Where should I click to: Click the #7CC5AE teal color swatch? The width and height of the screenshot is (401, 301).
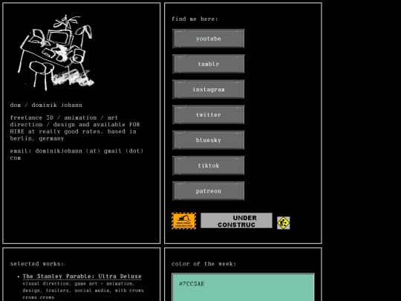pos(244,287)
